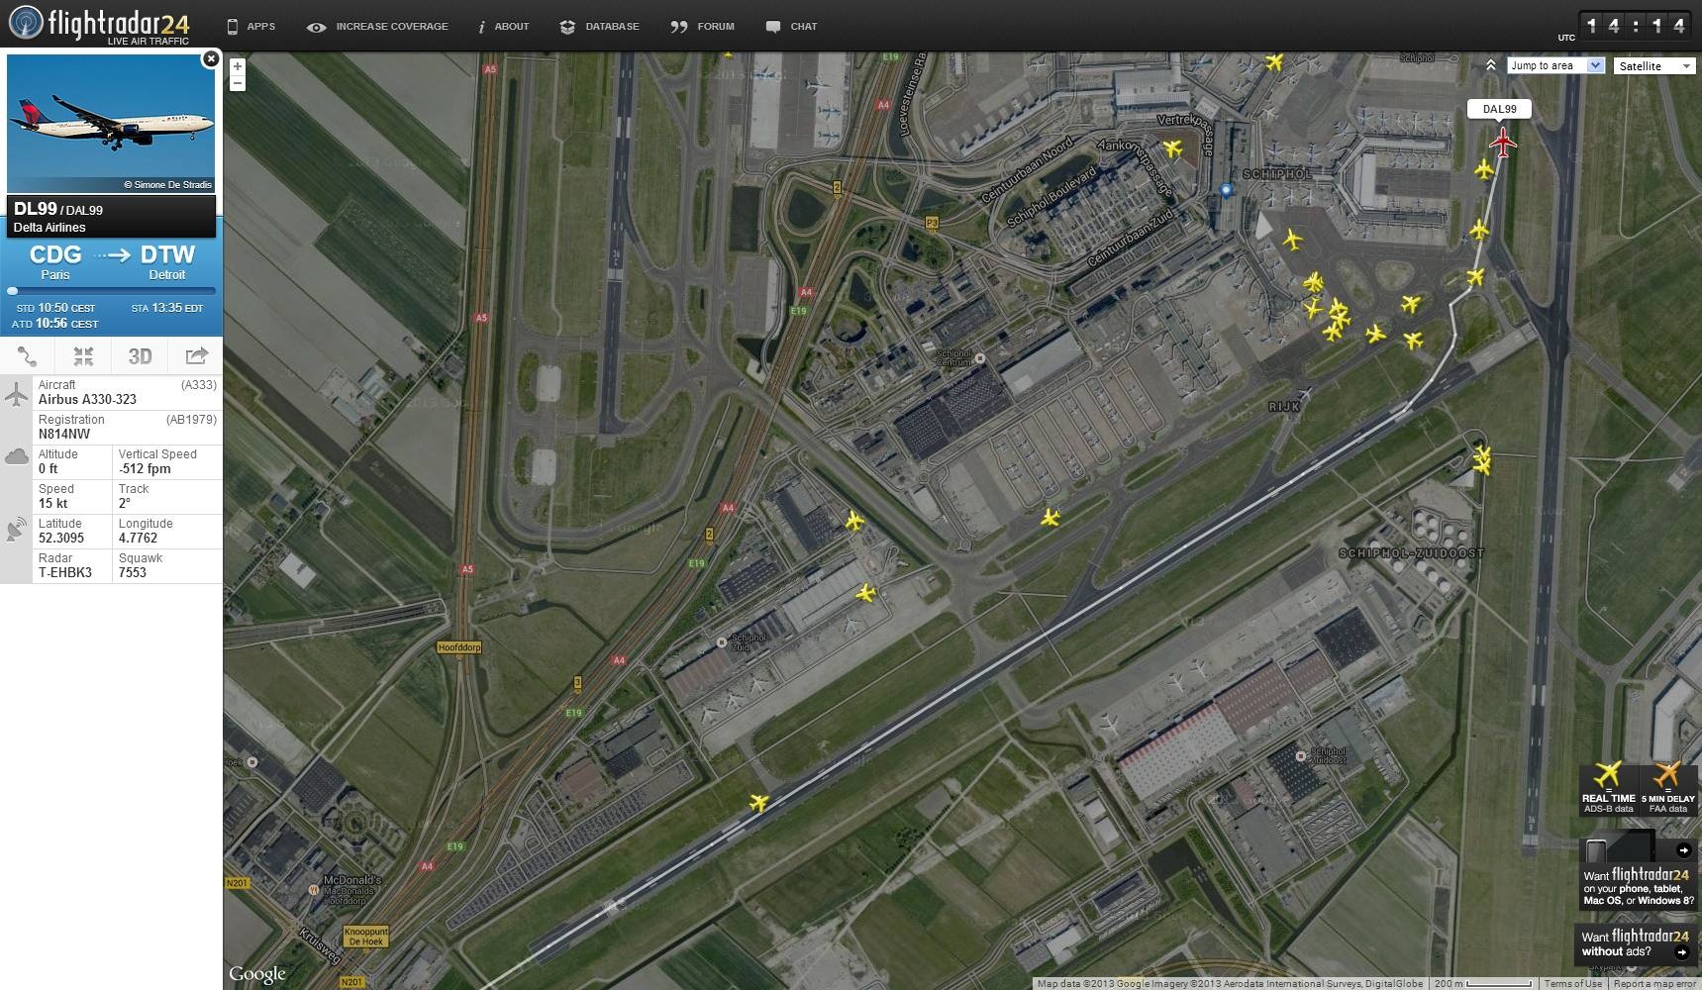Image resolution: width=1702 pixels, height=990 pixels.
Task: Open the DATABASE menu
Action: coord(599,27)
